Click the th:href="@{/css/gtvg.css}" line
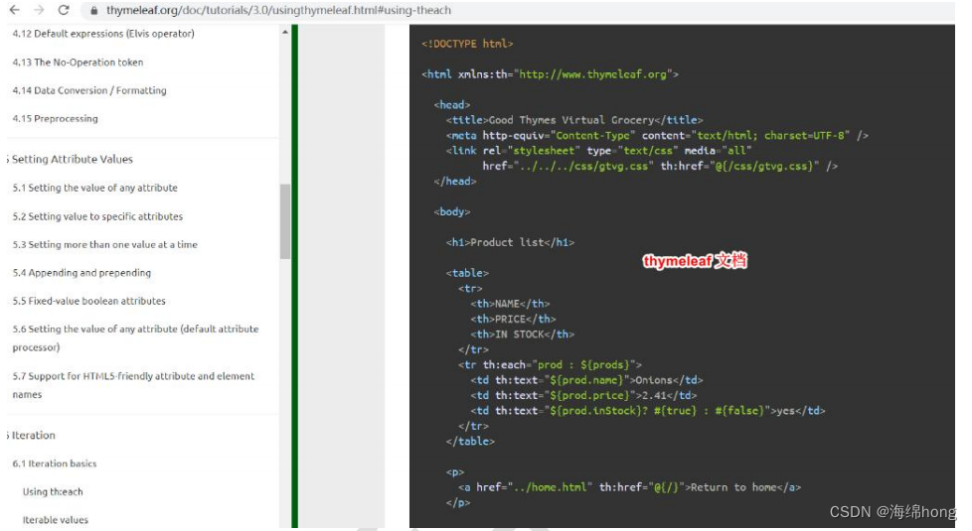Image resolution: width=972 pixels, height=531 pixels. [660, 166]
